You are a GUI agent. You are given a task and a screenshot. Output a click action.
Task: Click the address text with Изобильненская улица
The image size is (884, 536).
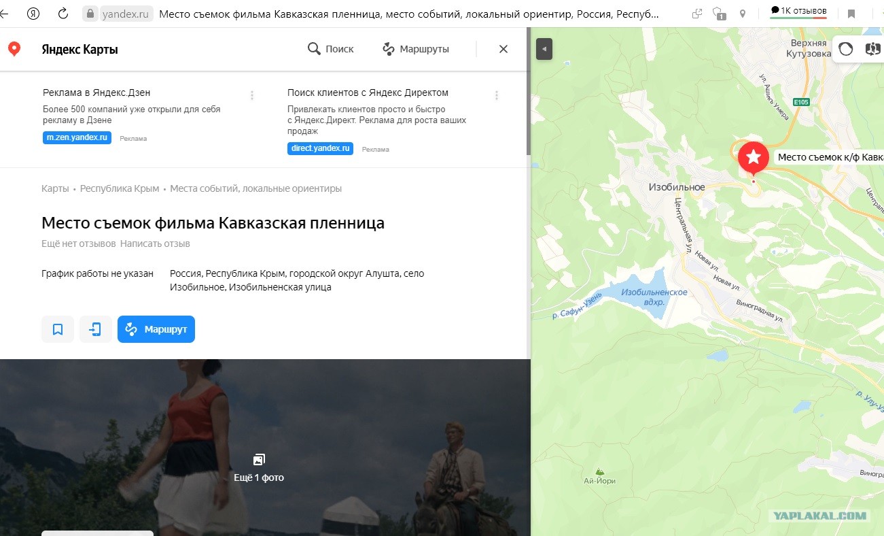pyautogui.click(x=297, y=280)
